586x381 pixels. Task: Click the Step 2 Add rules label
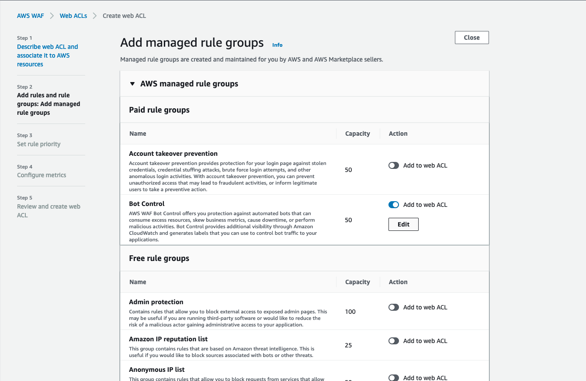coord(49,104)
